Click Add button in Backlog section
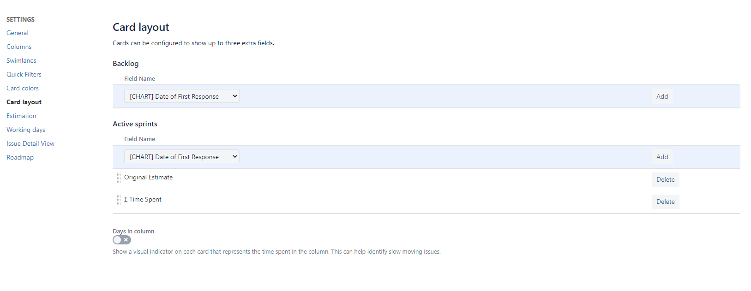751x291 pixels. coord(662,96)
